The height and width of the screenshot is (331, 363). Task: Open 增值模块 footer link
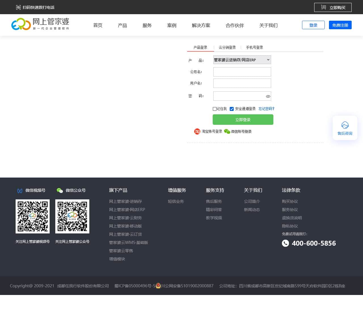[x=117, y=259]
